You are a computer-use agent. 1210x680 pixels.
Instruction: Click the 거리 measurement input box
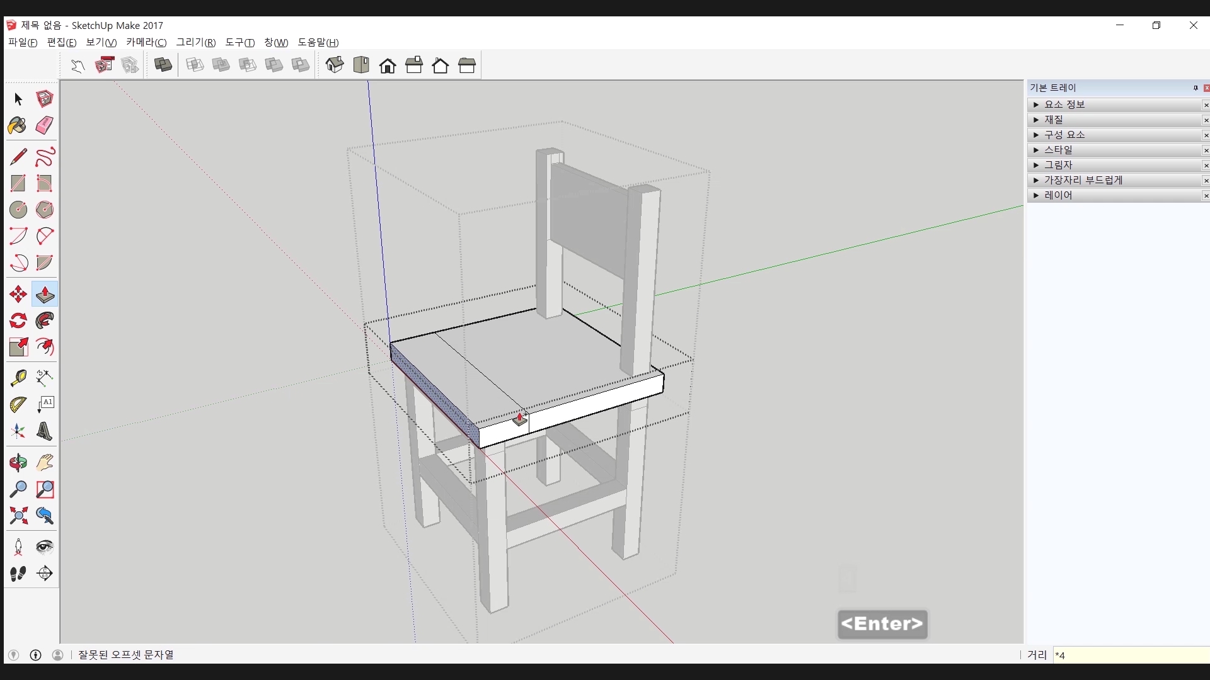1131,655
